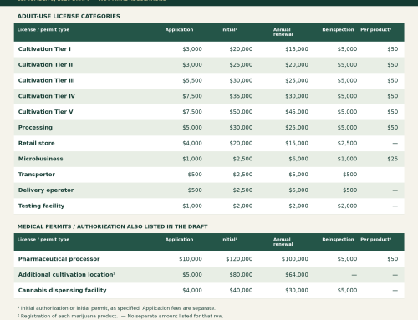Screen dimensions: 418x320
Task: Click Cannabis dispensing facility application fee $4,000
Action: pos(192,290)
